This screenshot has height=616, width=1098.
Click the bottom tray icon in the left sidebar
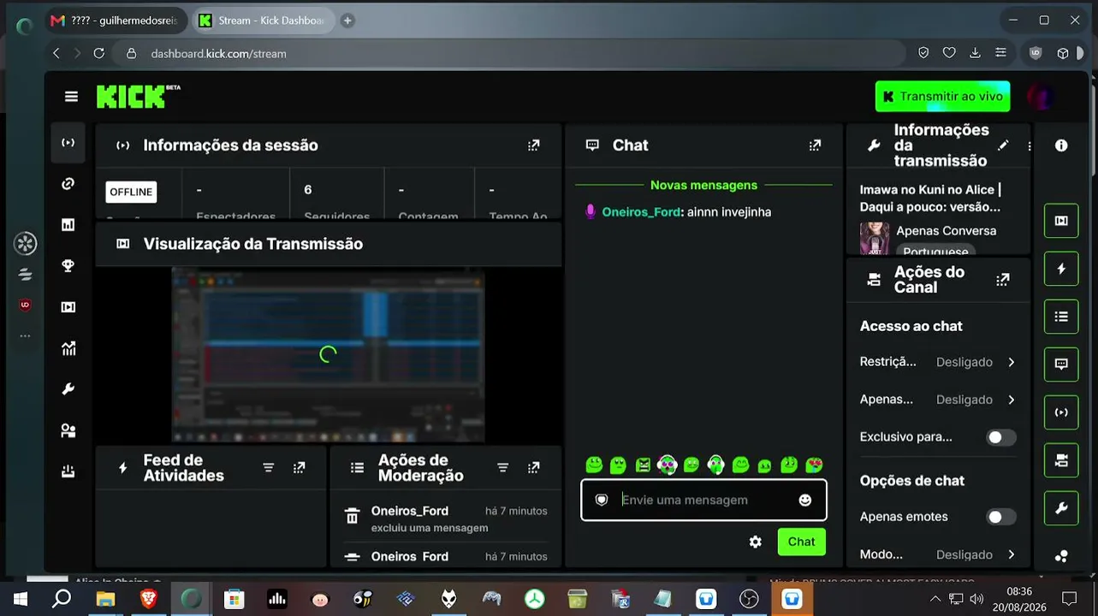[x=68, y=471]
